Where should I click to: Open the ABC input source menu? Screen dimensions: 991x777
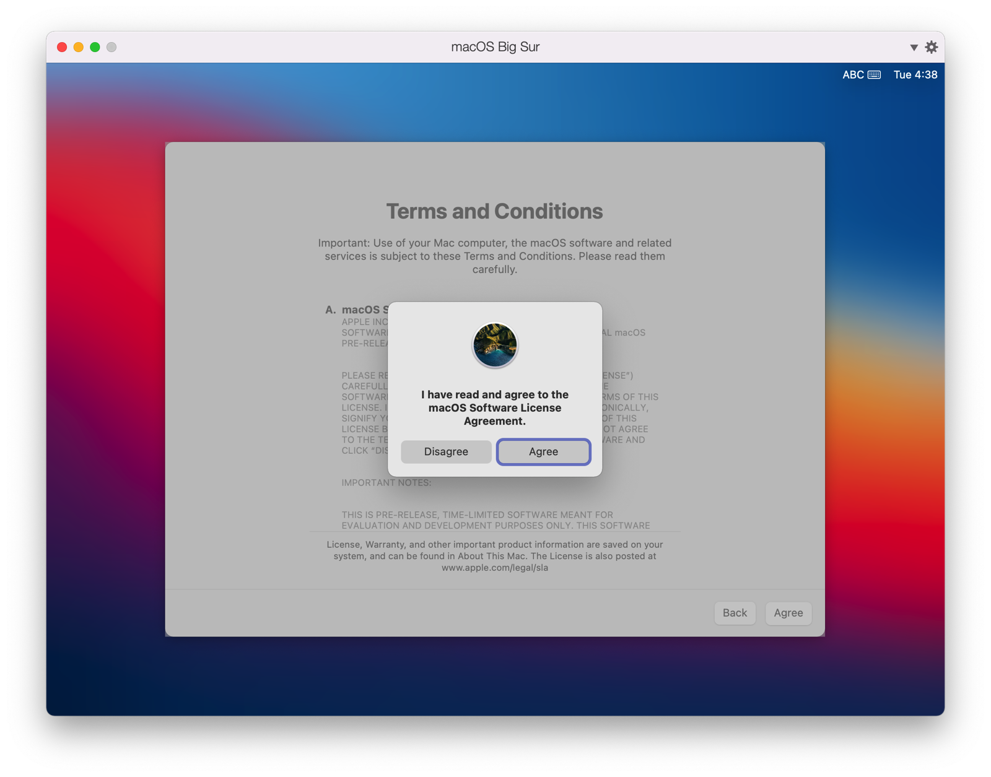click(x=852, y=74)
